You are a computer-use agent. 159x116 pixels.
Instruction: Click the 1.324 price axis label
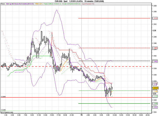click(x=155, y=112)
